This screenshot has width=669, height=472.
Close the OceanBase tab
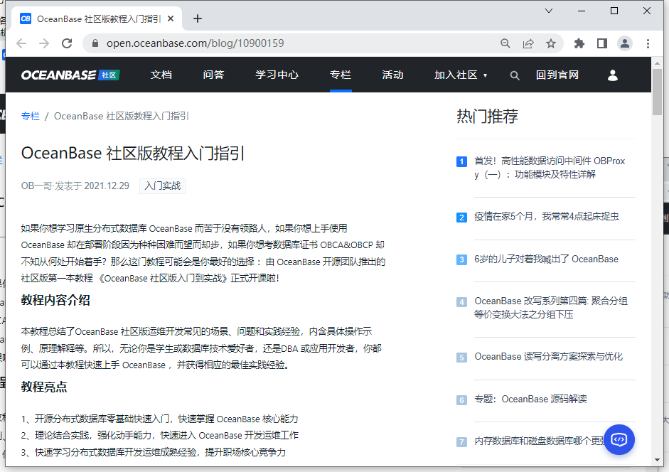point(171,18)
